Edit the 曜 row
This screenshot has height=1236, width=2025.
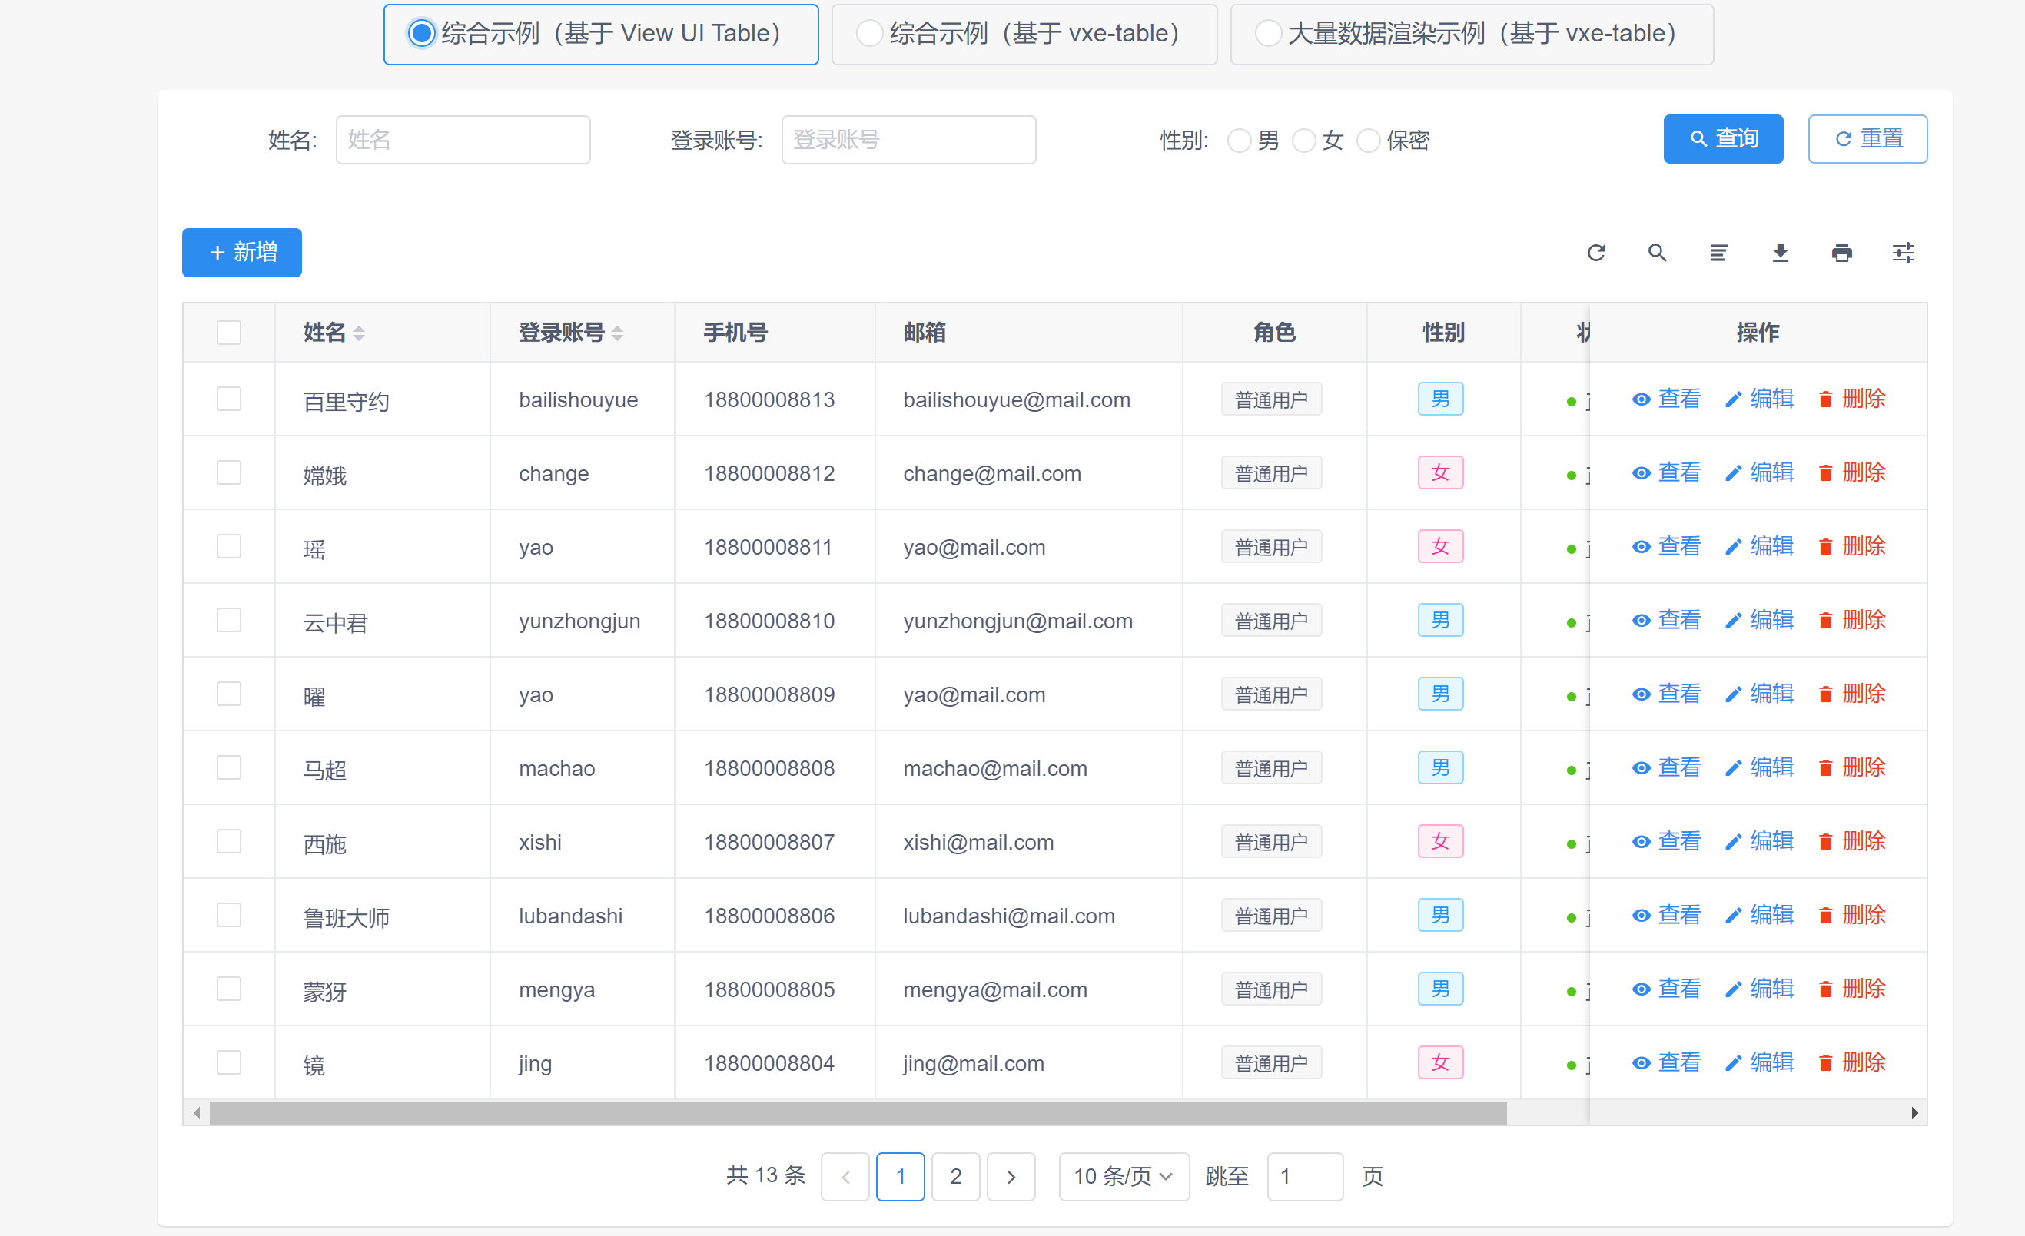[1759, 694]
